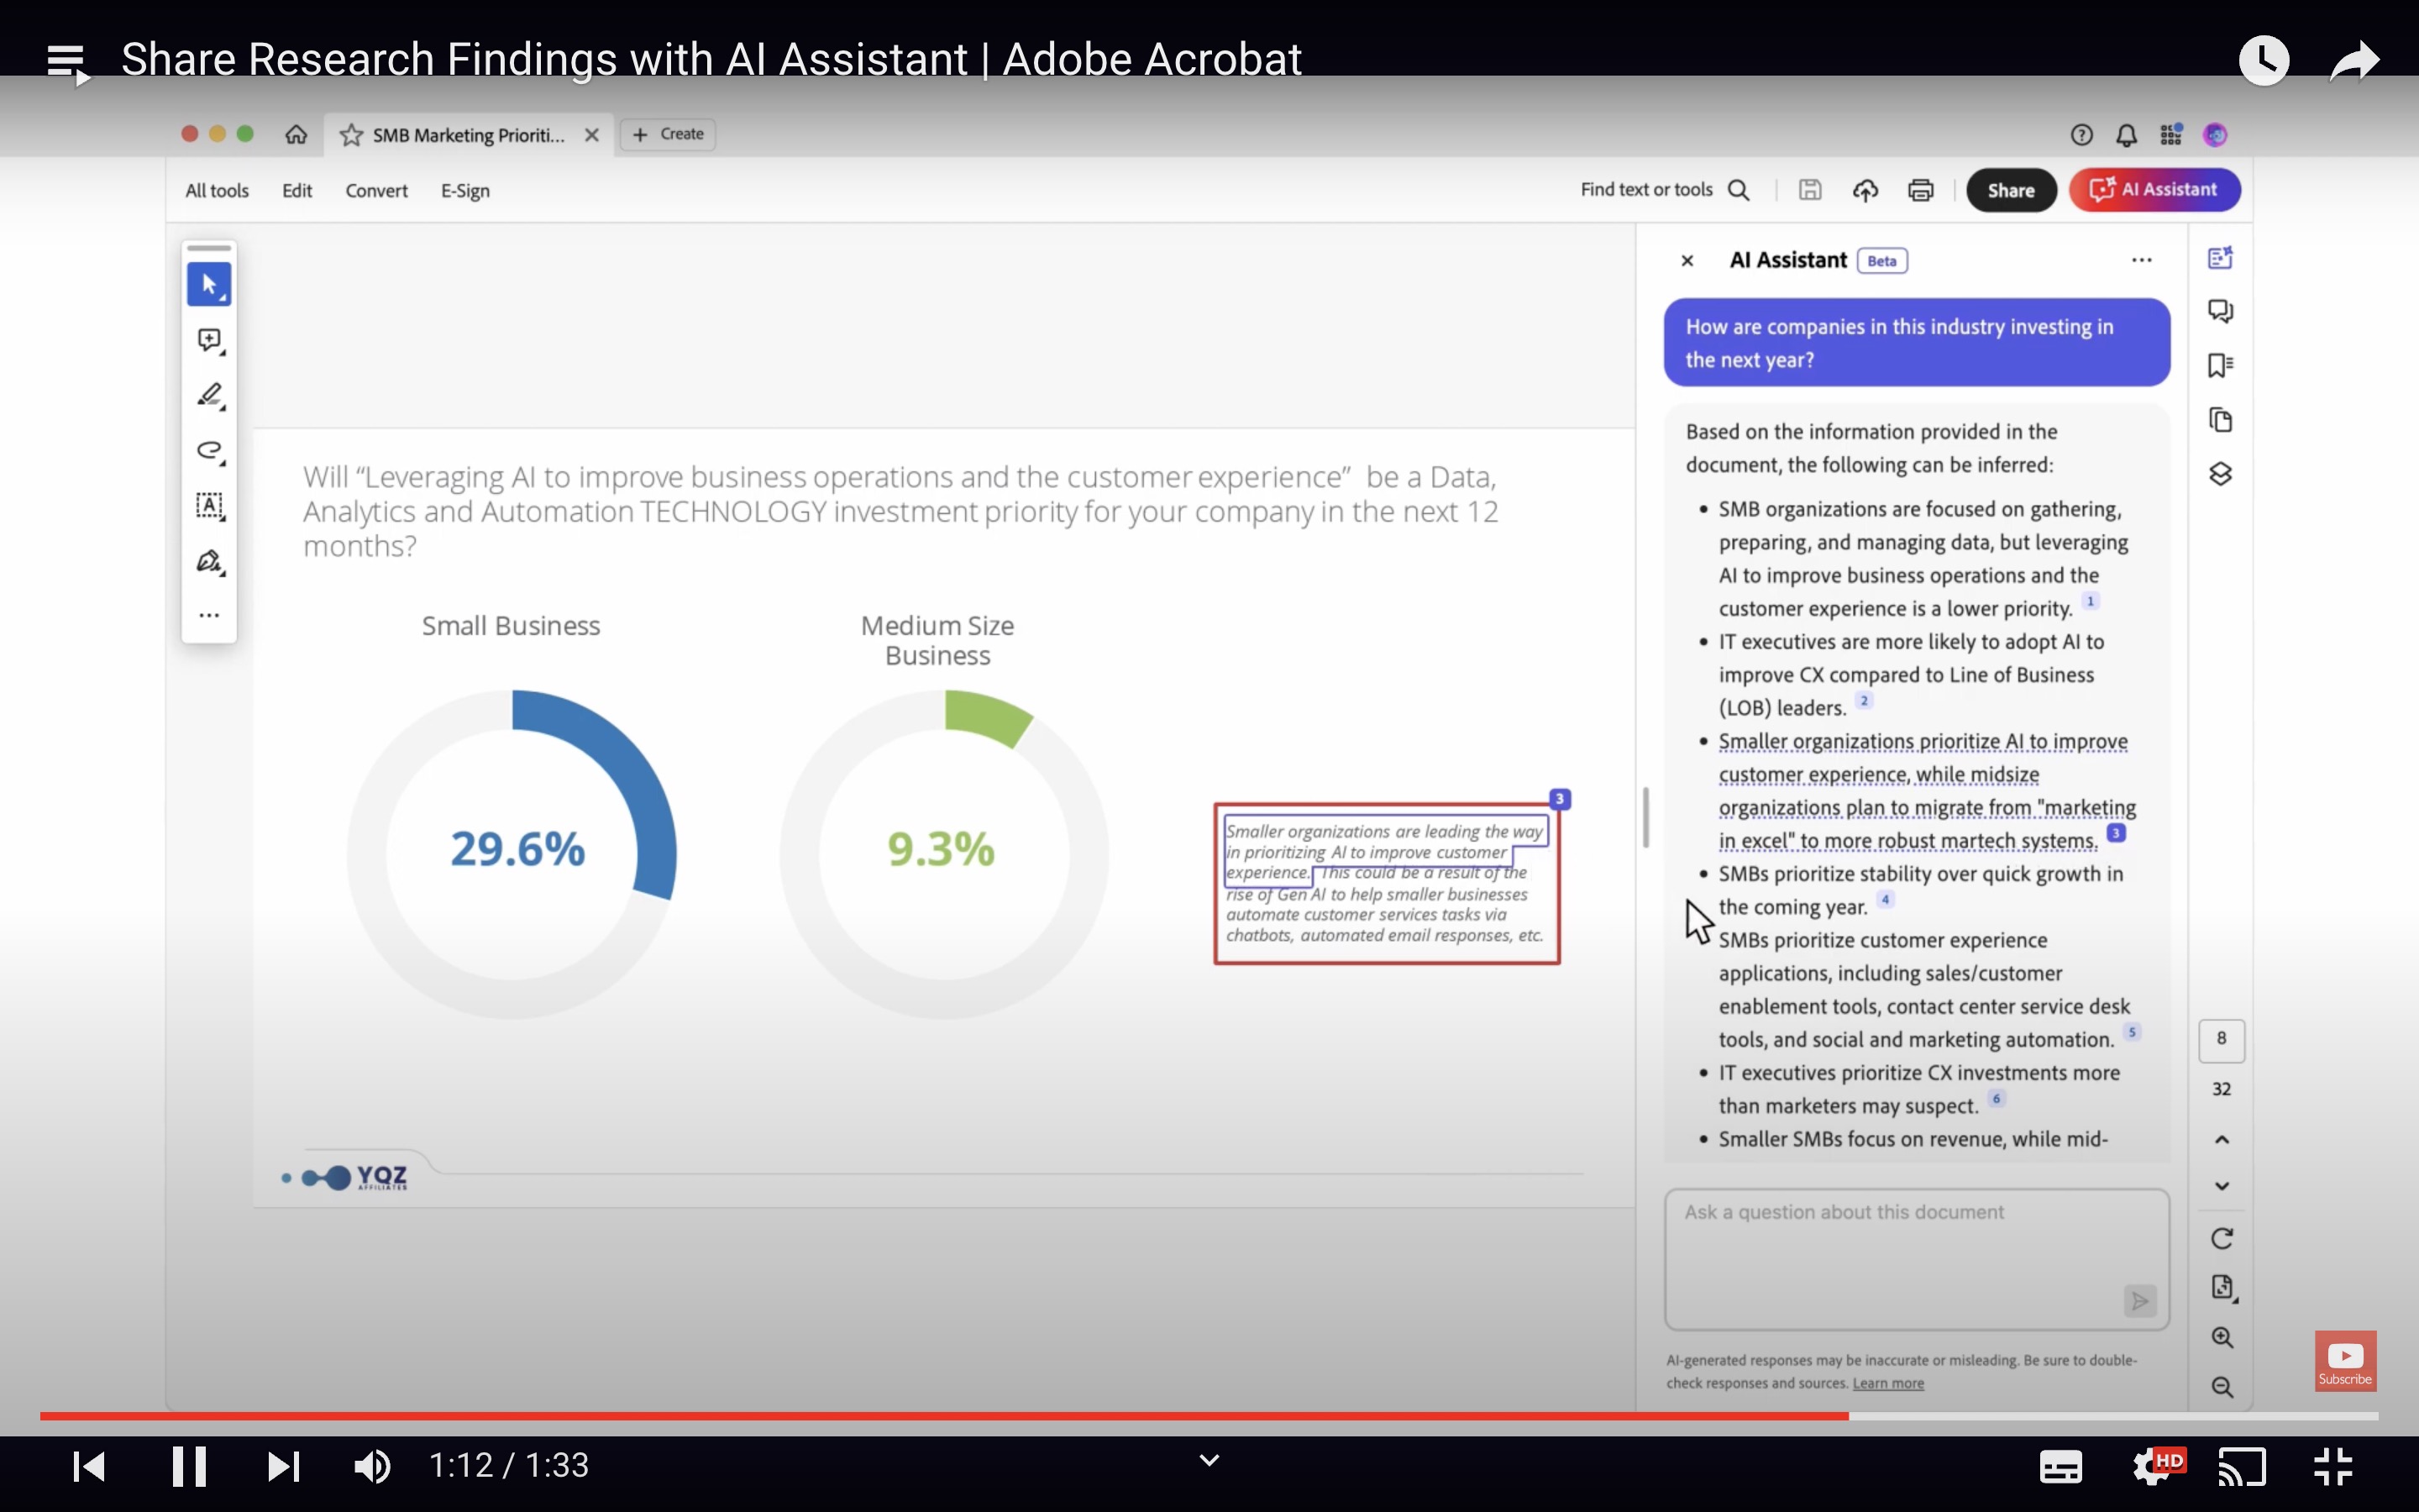Go to next page with down chevron

pyautogui.click(x=2221, y=1186)
